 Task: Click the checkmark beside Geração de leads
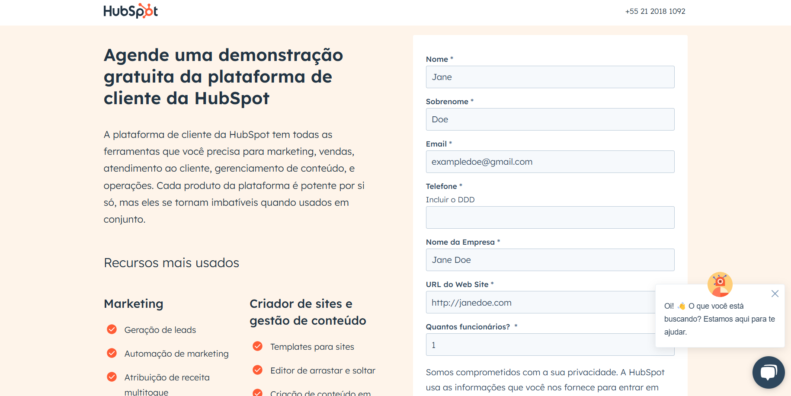tap(112, 329)
